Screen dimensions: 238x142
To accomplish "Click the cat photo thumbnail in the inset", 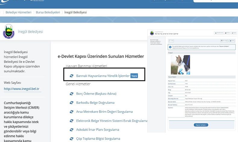I will pyautogui.click(x=180, y=65).
